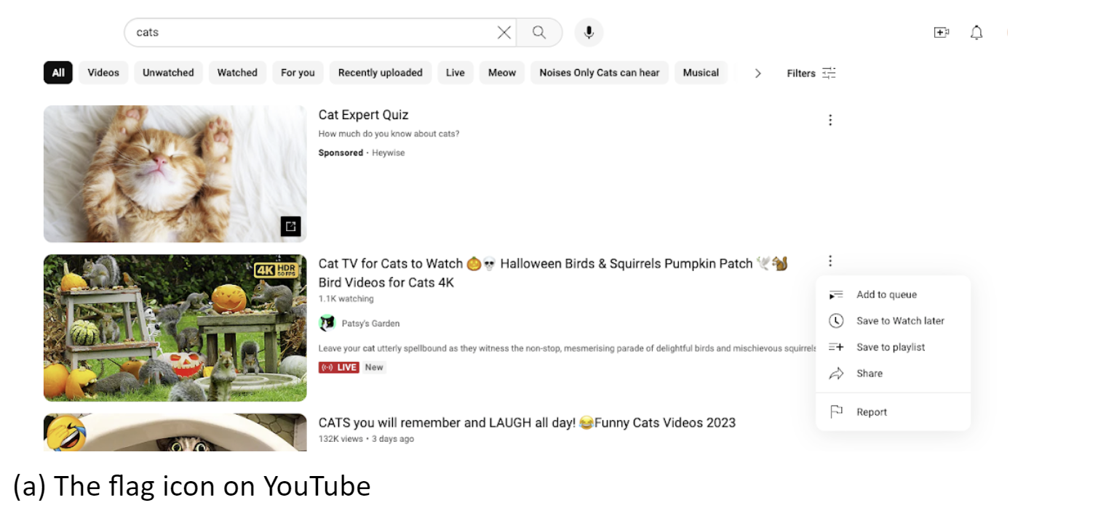Image resolution: width=1106 pixels, height=532 pixels.
Task: Choose Save to Watch later
Action: click(x=900, y=321)
